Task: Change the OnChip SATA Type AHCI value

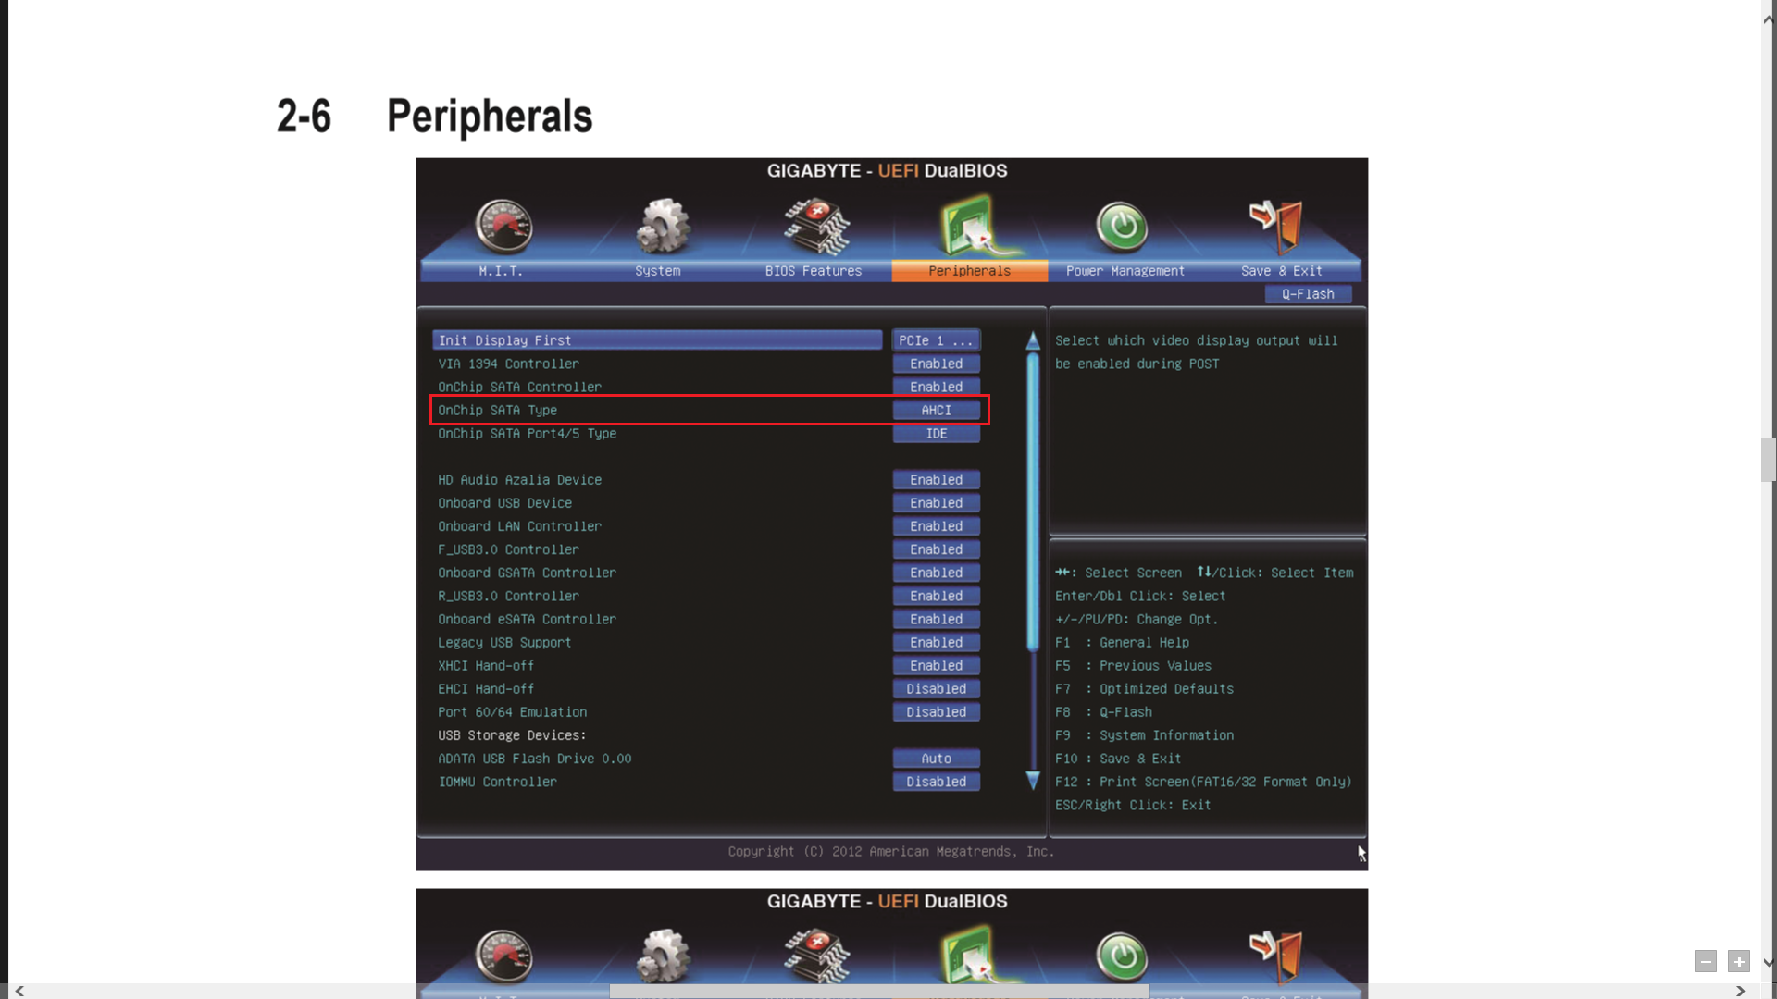Action: coord(937,410)
